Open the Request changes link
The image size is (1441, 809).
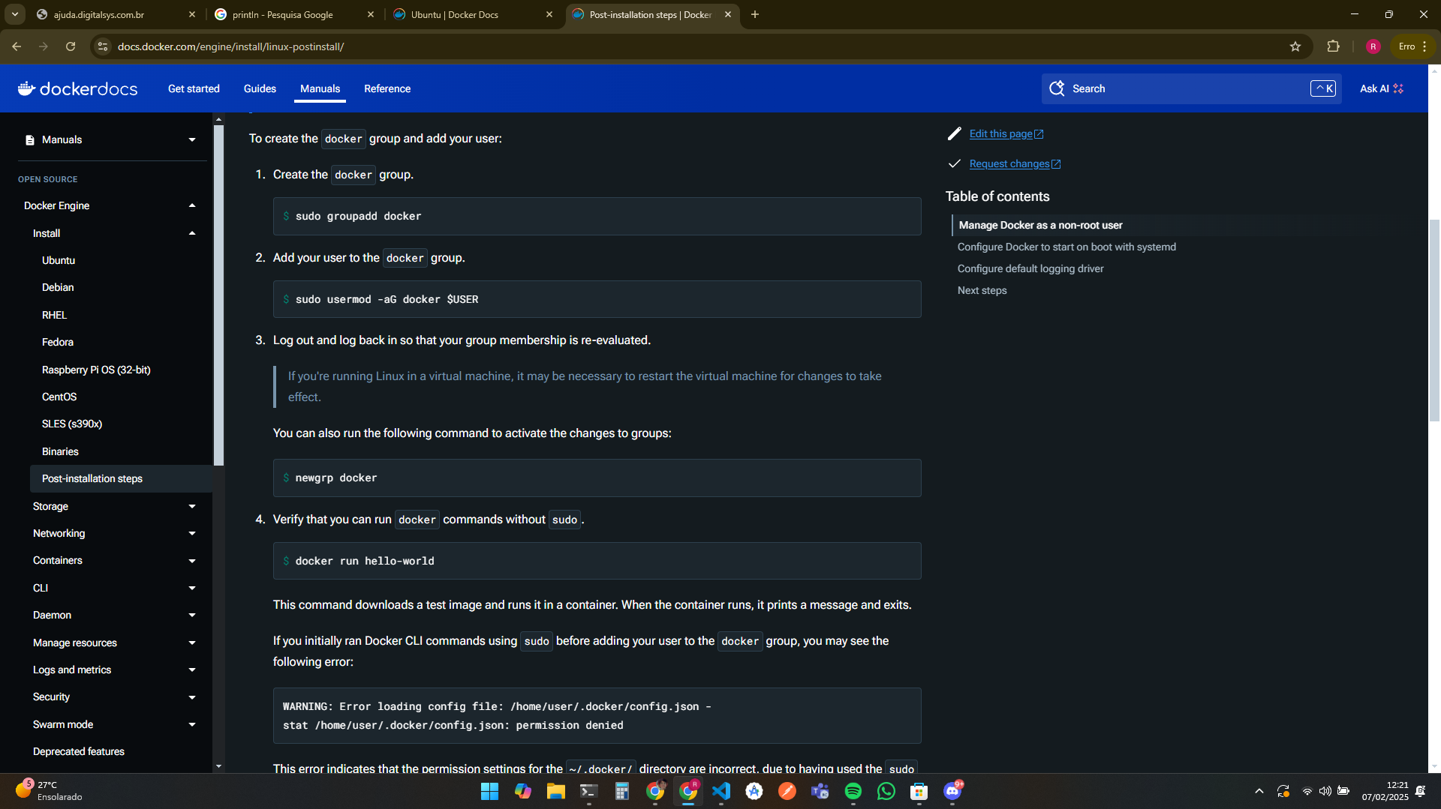[1009, 164]
